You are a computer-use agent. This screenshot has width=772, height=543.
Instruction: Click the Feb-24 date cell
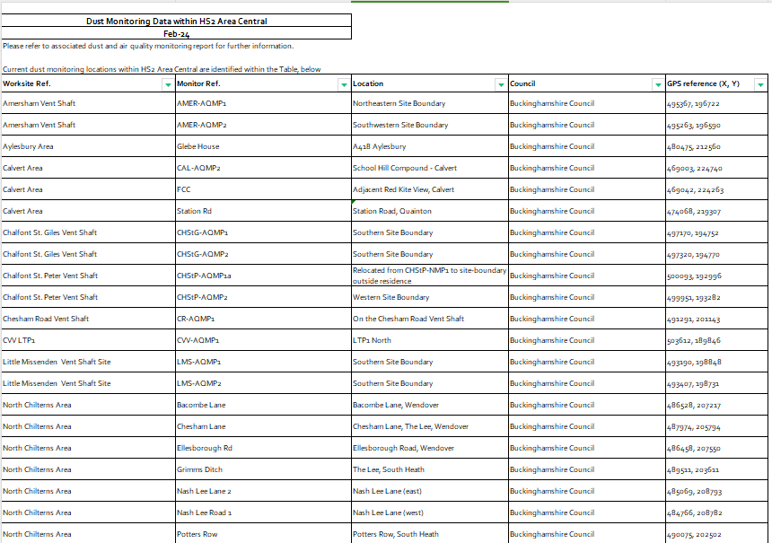click(x=176, y=33)
